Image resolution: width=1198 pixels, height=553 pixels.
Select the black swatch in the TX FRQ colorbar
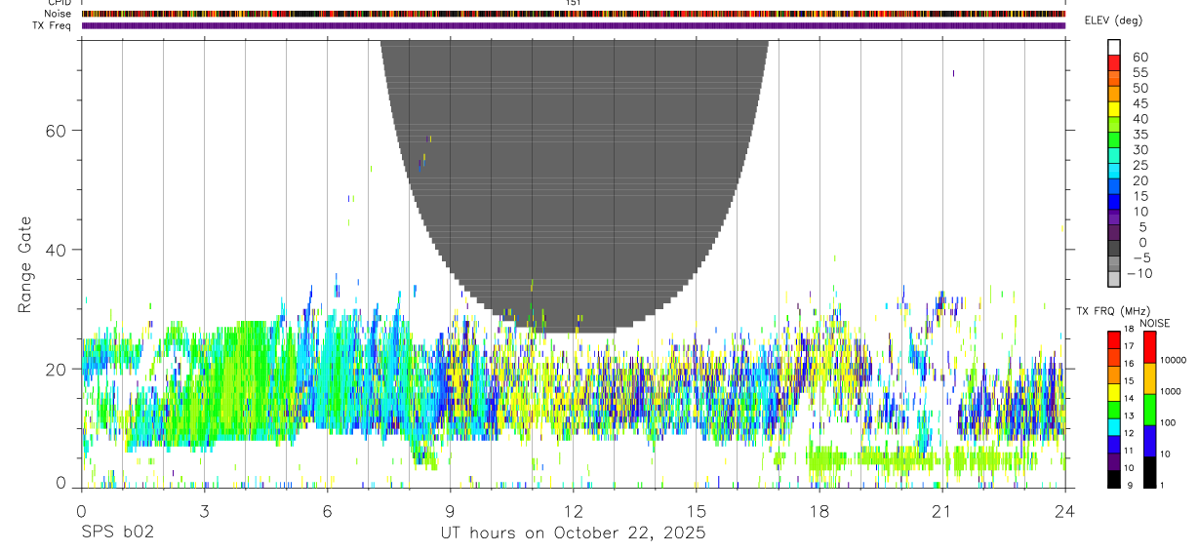[1113, 480]
